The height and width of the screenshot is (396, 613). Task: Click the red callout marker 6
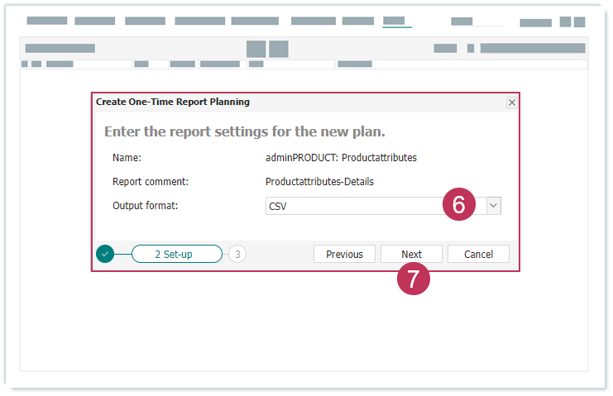tap(459, 204)
